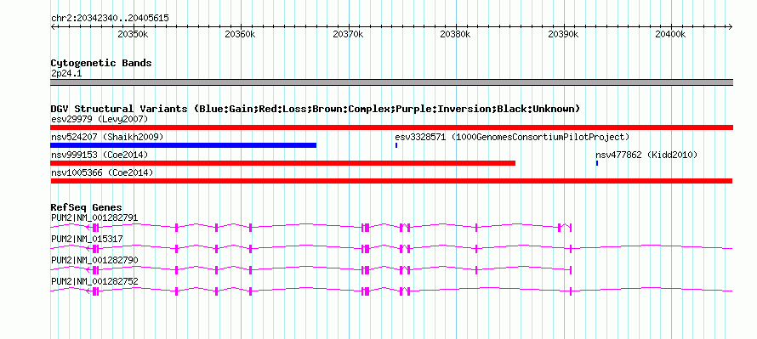Click the nsv1005366 (Coe2014) label
This screenshot has width=757, height=339.
click(x=102, y=172)
